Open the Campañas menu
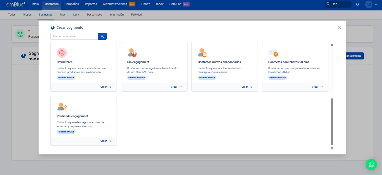The image size is (382, 175). click(x=72, y=4)
